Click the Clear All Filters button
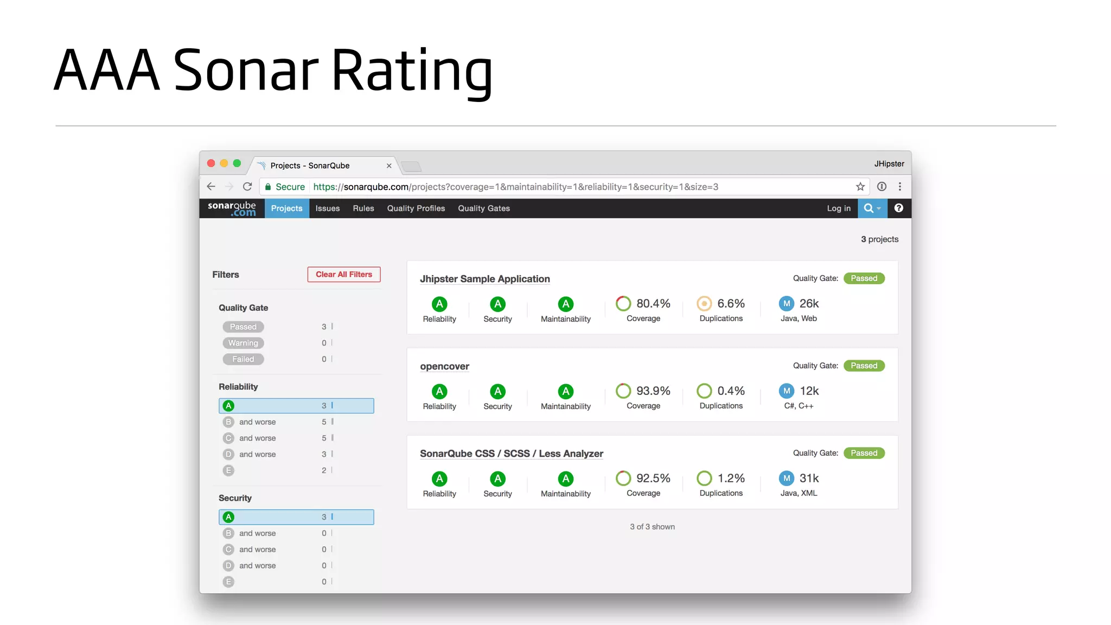The image size is (1111, 625). point(344,275)
